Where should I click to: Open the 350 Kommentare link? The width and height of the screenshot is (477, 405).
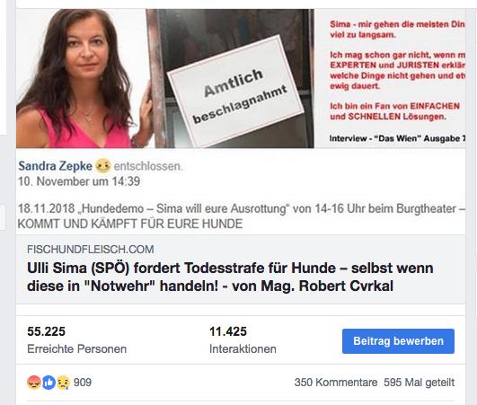(336, 383)
